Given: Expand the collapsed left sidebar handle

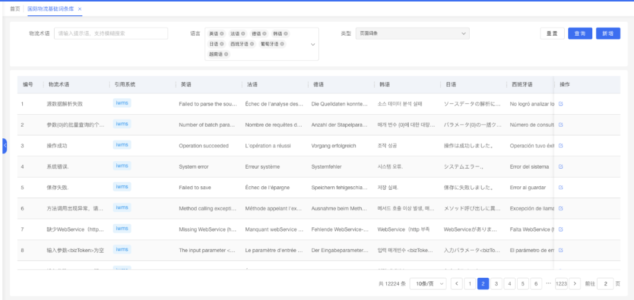Looking at the screenshot, I should tap(5, 146).
